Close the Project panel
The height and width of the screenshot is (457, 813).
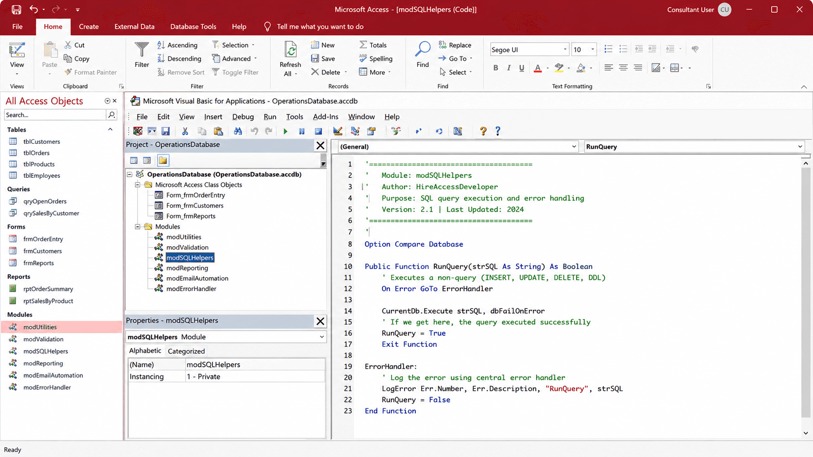[320, 145]
